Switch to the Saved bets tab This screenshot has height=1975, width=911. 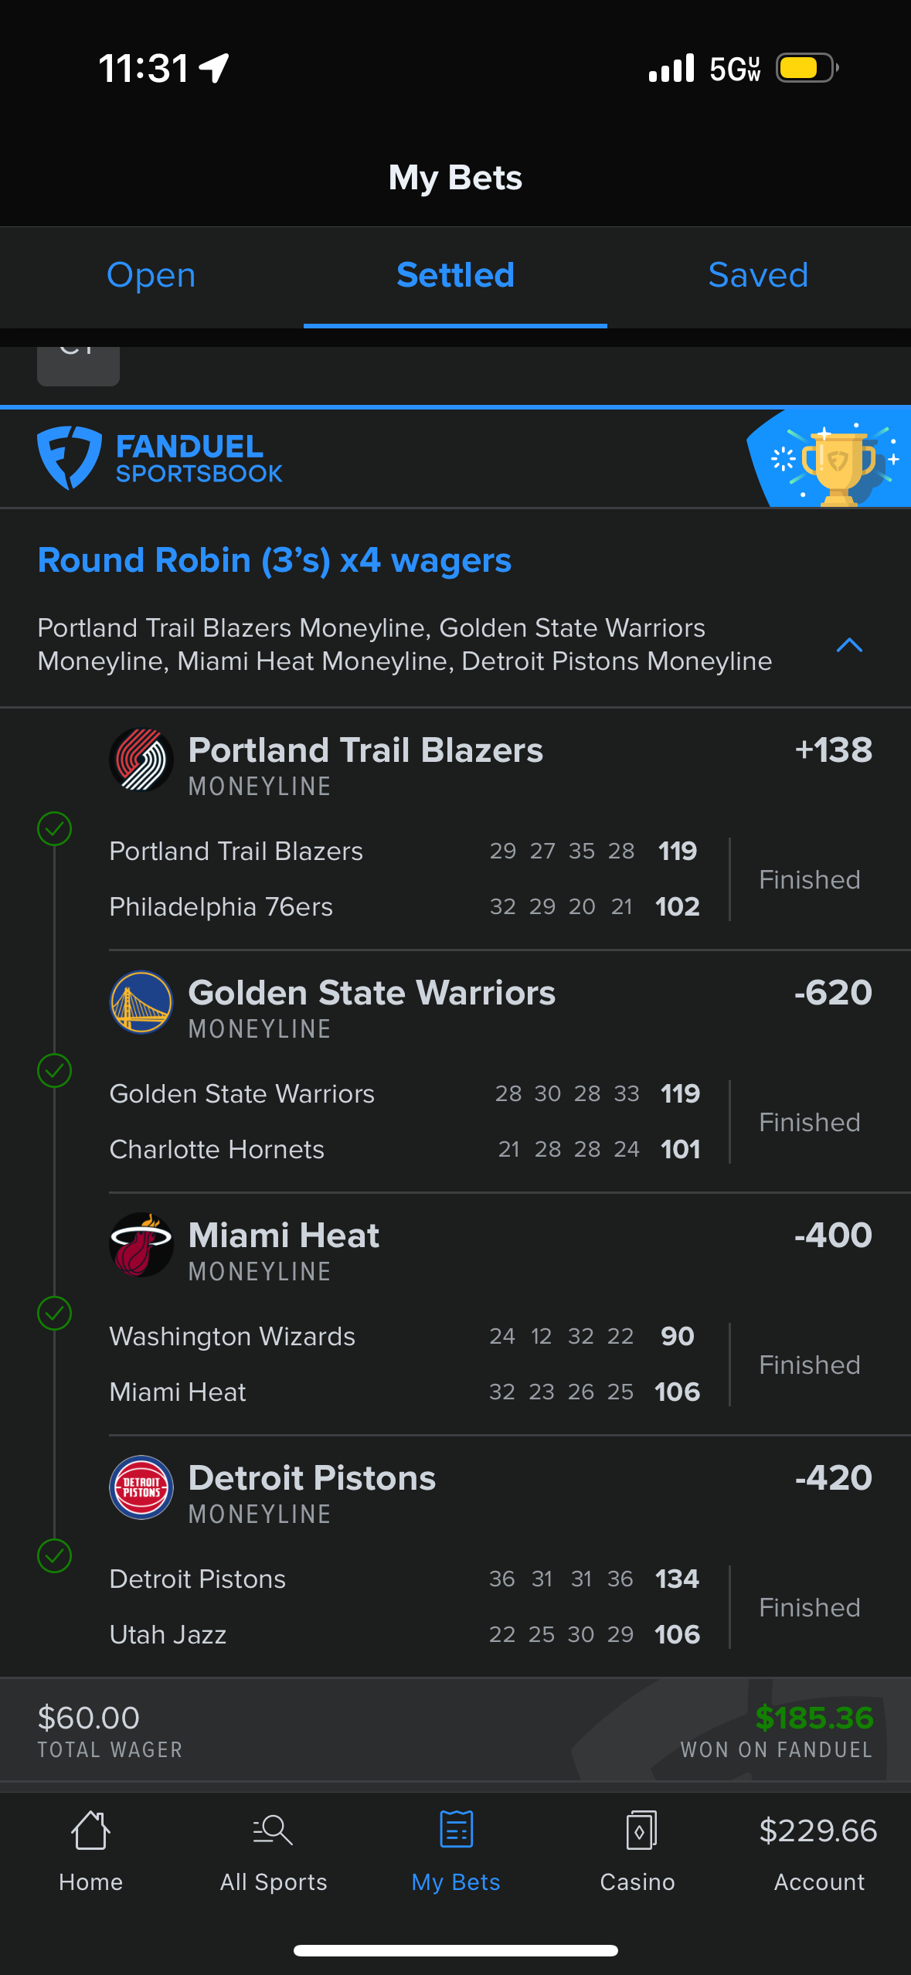[758, 276]
